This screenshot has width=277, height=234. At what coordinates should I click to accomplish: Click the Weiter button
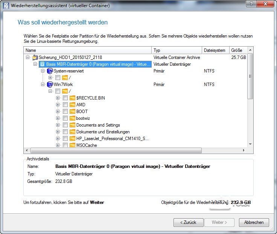pos(219,222)
